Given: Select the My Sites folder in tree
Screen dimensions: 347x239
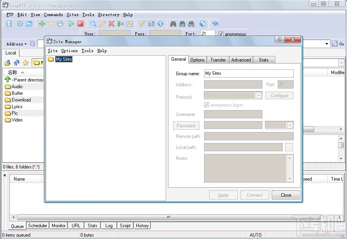Looking at the screenshot, I should [64, 59].
